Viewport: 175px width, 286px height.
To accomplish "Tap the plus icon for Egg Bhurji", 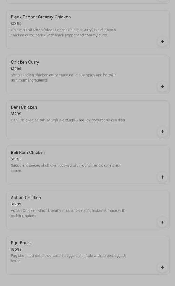I will pyautogui.click(x=162, y=267).
